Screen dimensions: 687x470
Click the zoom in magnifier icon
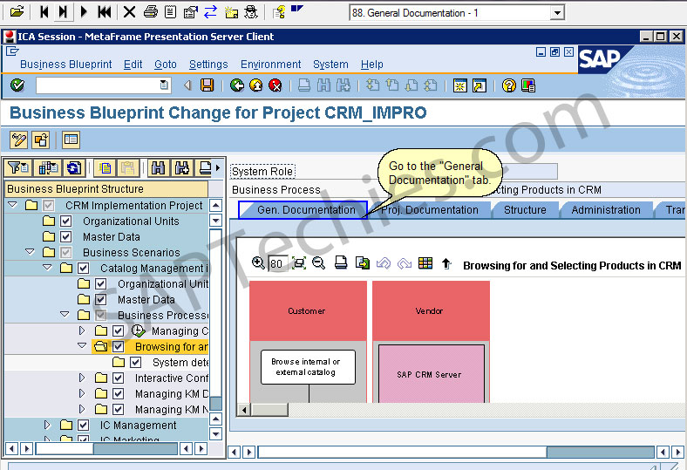coord(258,262)
